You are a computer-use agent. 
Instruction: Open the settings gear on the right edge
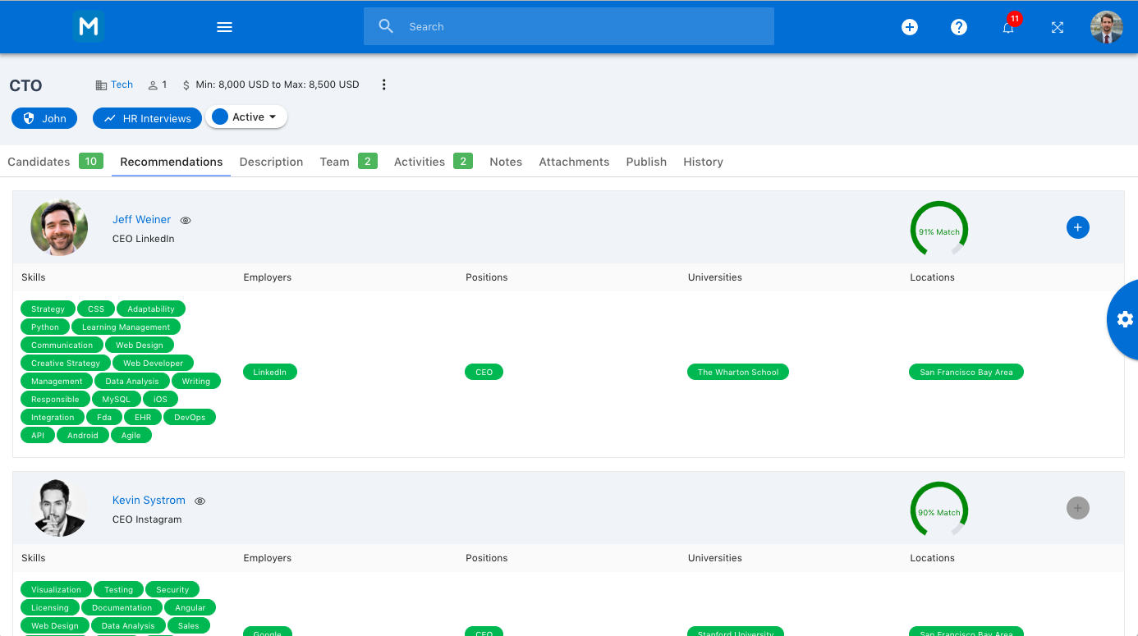pyautogui.click(x=1124, y=319)
